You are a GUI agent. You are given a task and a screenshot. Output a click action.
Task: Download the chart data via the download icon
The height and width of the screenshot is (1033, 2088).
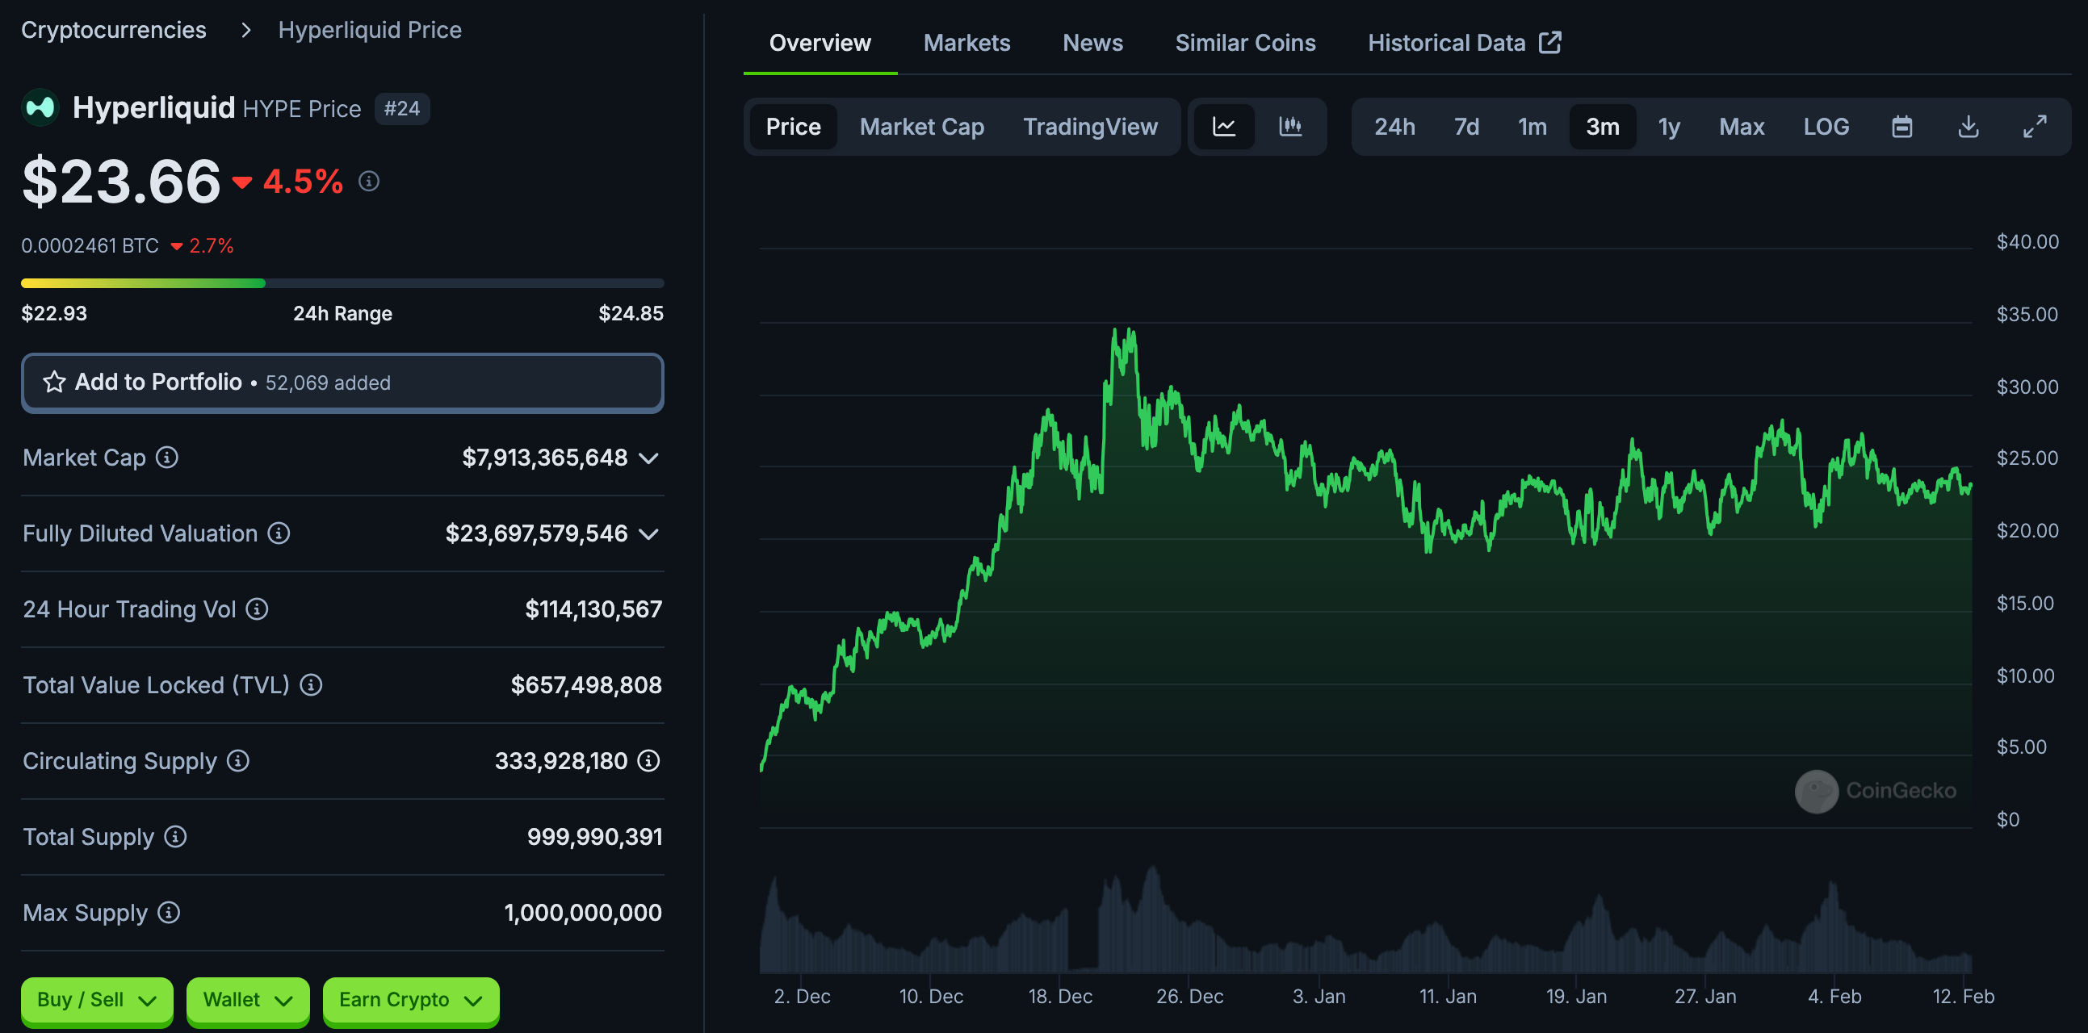pyautogui.click(x=1968, y=127)
